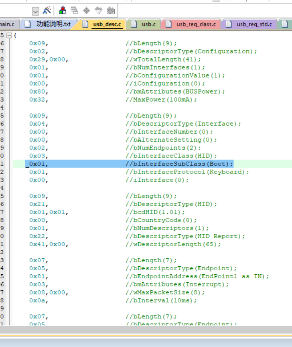Image resolution: width=292 pixels, height=347 pixels.
Task: Click the //bConfigurationValue(1) comment
Action: coord(175,76)
